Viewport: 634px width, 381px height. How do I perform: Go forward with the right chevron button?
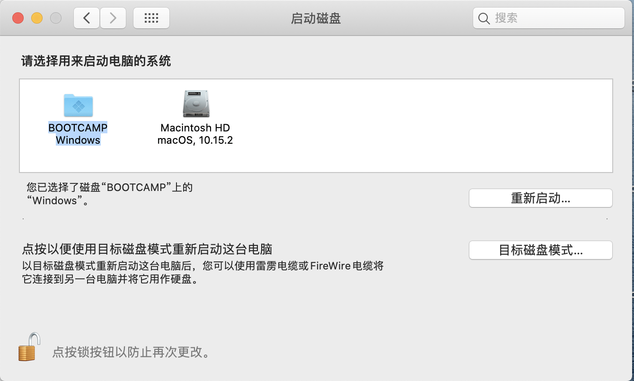click(113, 18)
